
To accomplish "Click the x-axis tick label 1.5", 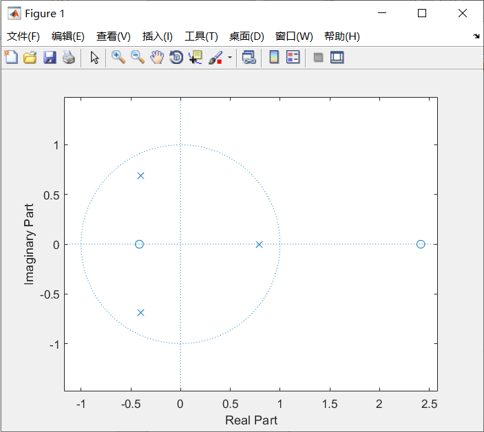I will click(x=330, y=404).
